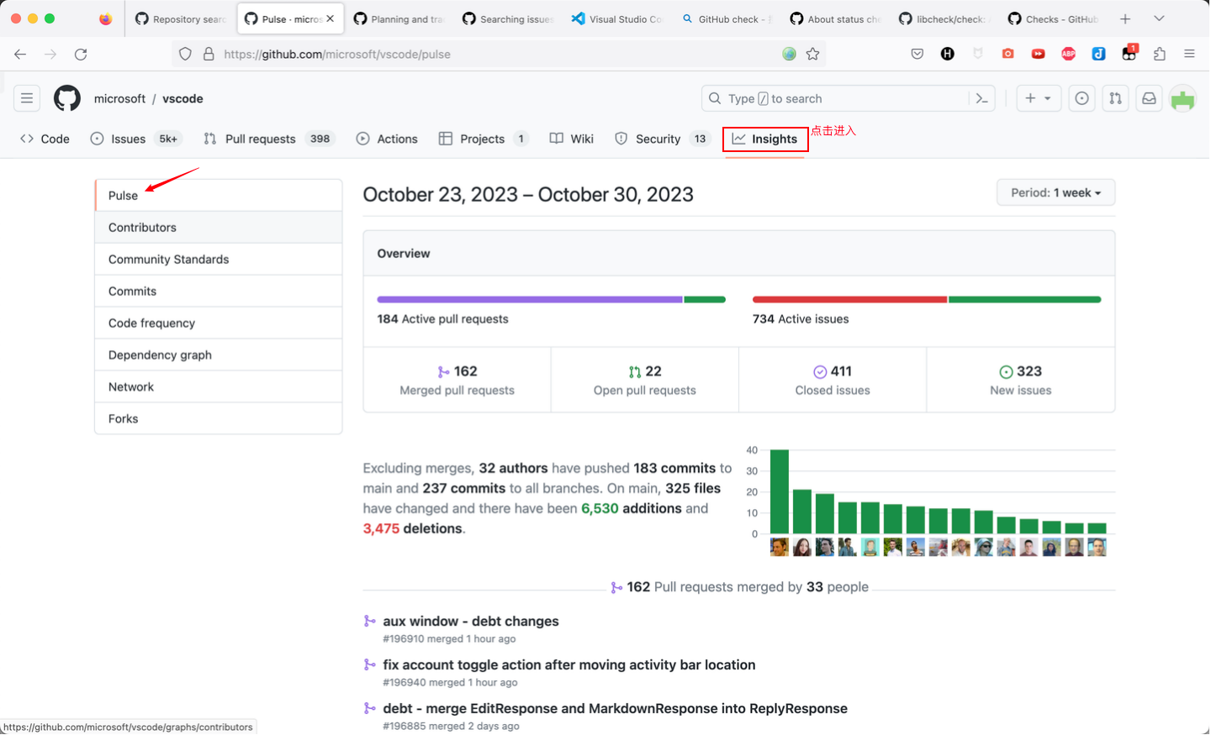Viewport: 1211px width, 735px height.
Task: Open the 411 Closed issues link
Action: point(833,380)
